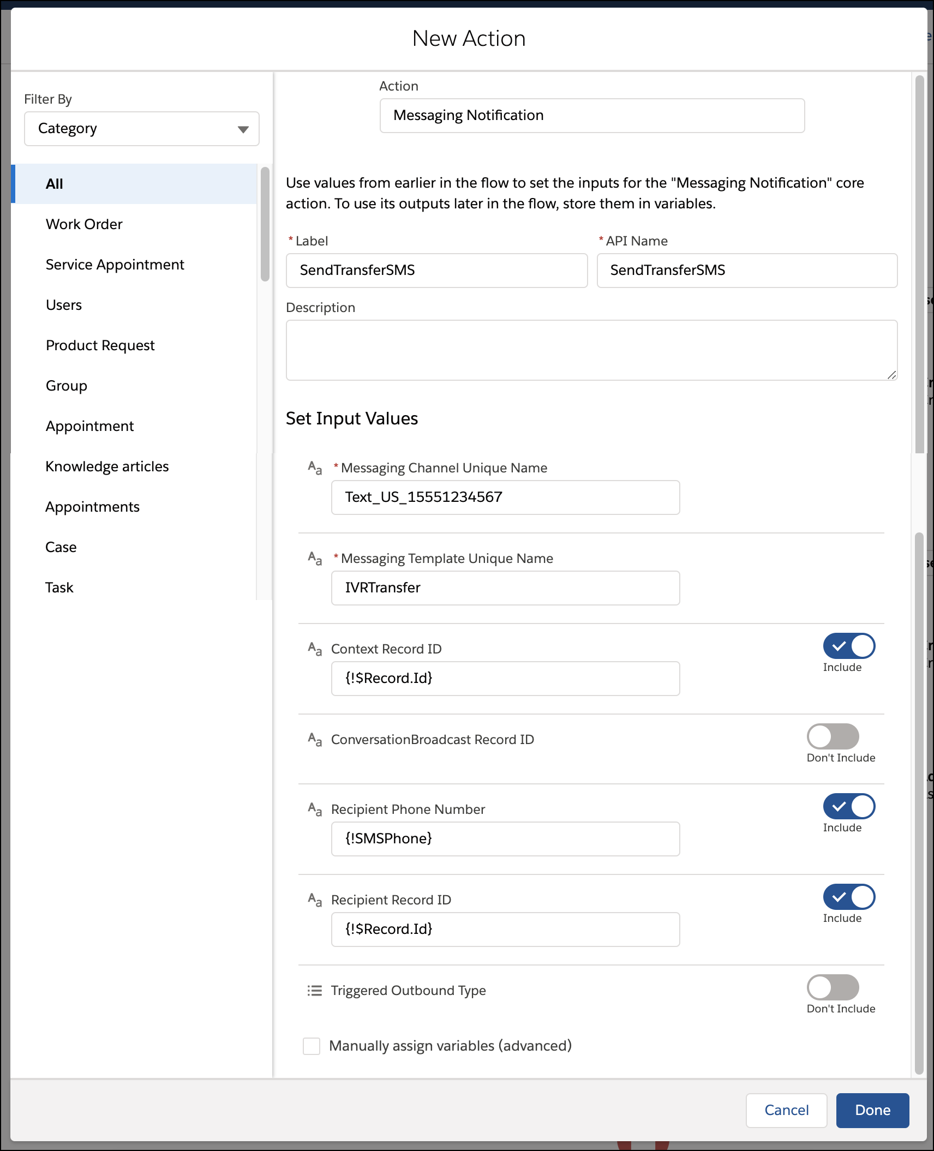
Task: Open the Action combobox showing Messaging Notification
Action: point(592,116)
